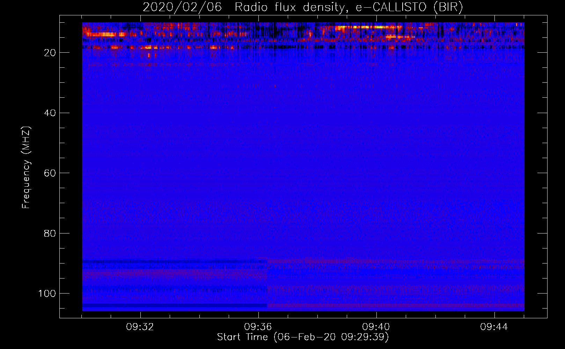Image resolution: width=565 pixels, height=349 pixels.
Task: Click the 80 MHz frequency tick label
Action: coord(50,233)
